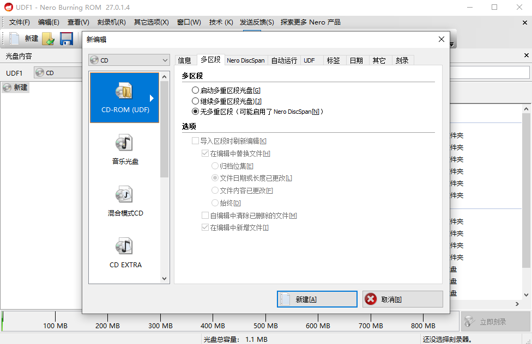This screenshot has width=532, height=344.
Task: Select 启动多重区段光盘 radio option
Action: [x=196, y=90]
